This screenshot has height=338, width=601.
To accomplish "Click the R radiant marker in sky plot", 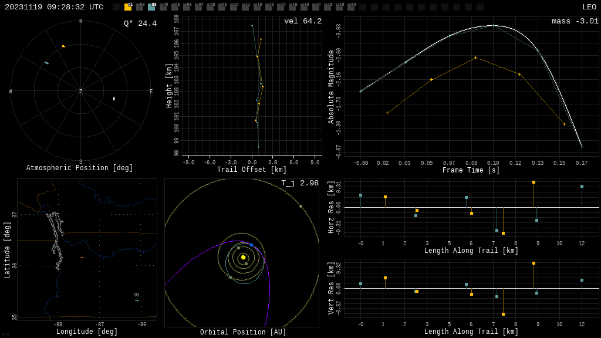I will 114,99.
